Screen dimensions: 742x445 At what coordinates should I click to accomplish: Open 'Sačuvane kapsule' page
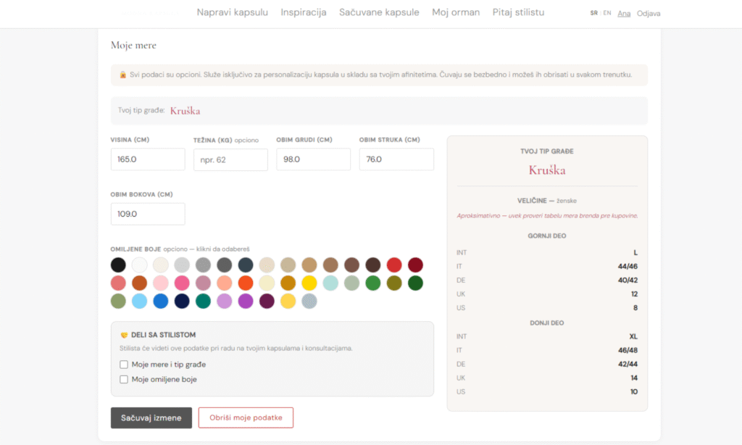pyautogui.click(x=379, y=12)
